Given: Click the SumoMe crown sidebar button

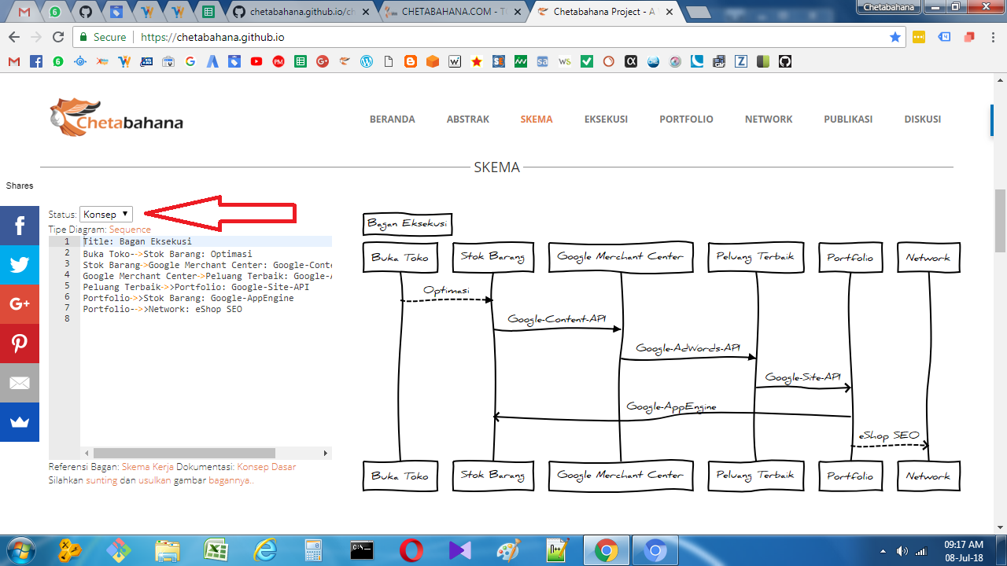Looking at the screenshot, I should pos(20,422).
